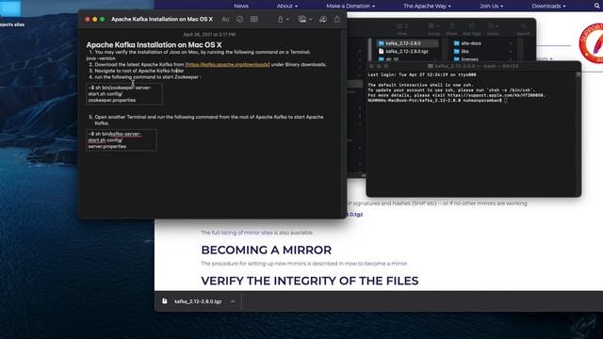The image size is (603, 339).
Task: Click the '.tgz' backup download link on Apache page
Action: (355, 215)
